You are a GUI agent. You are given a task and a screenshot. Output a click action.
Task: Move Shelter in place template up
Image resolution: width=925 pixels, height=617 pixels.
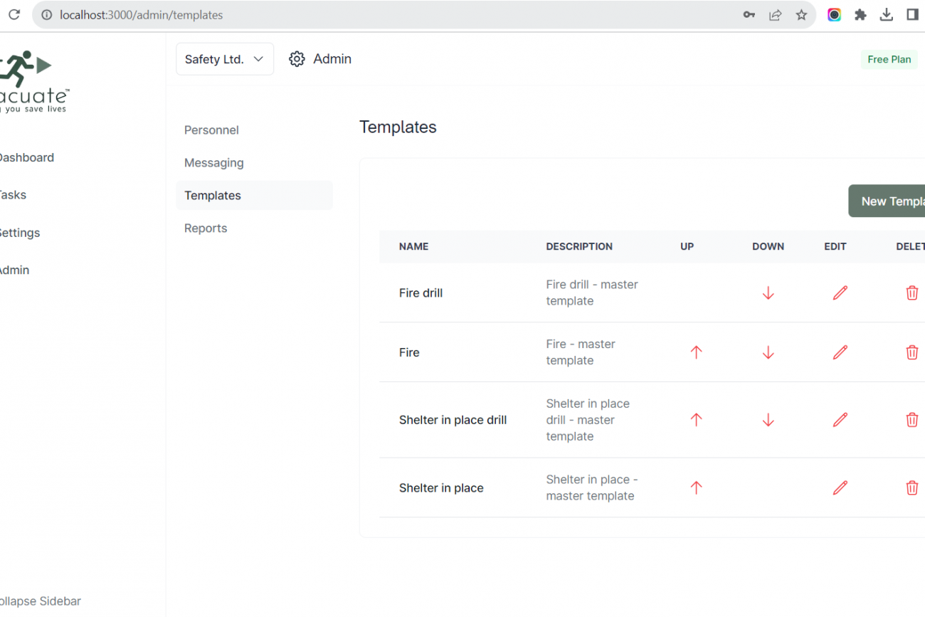696,487
